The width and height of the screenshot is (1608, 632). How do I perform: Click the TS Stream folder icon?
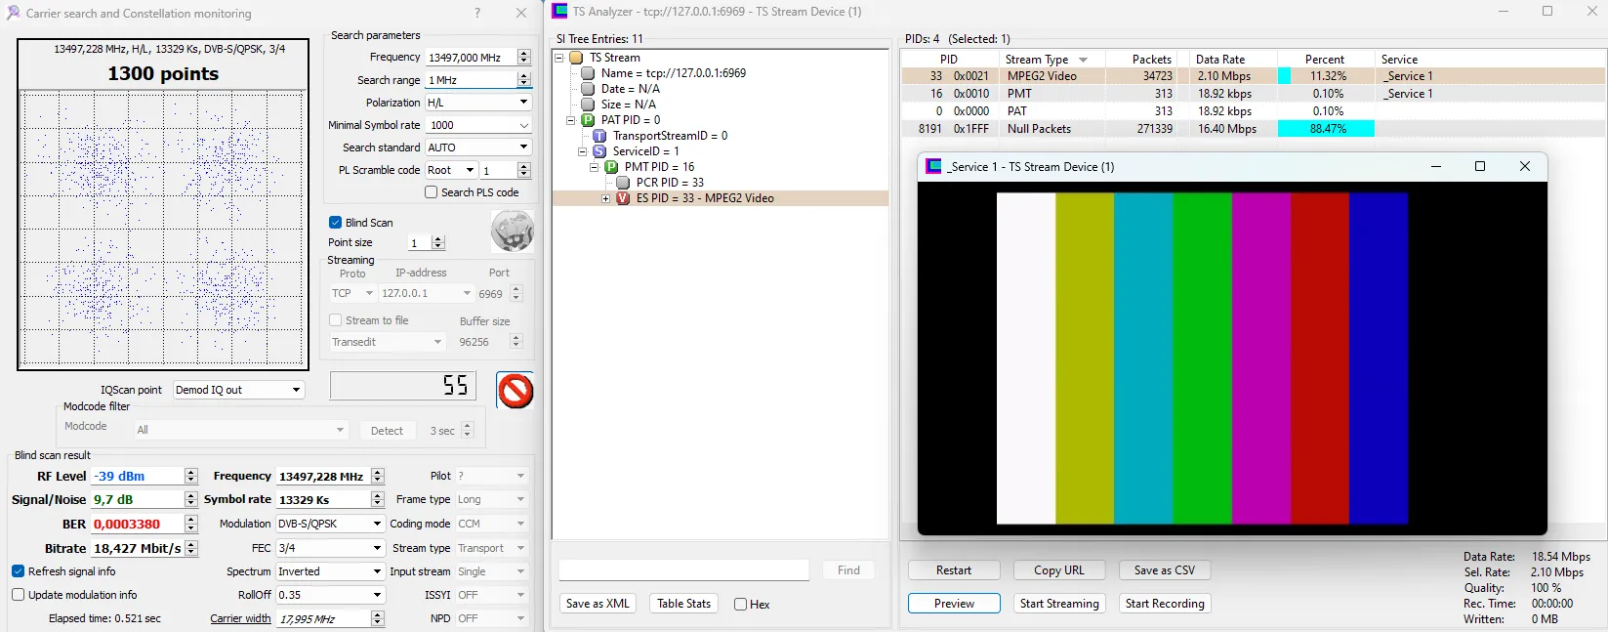coord(576,58)
